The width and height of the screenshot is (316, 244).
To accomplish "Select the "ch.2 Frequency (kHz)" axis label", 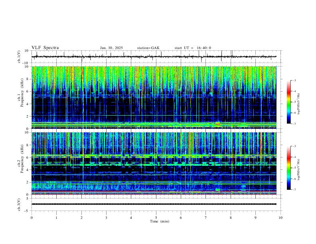I will [21, 159].
